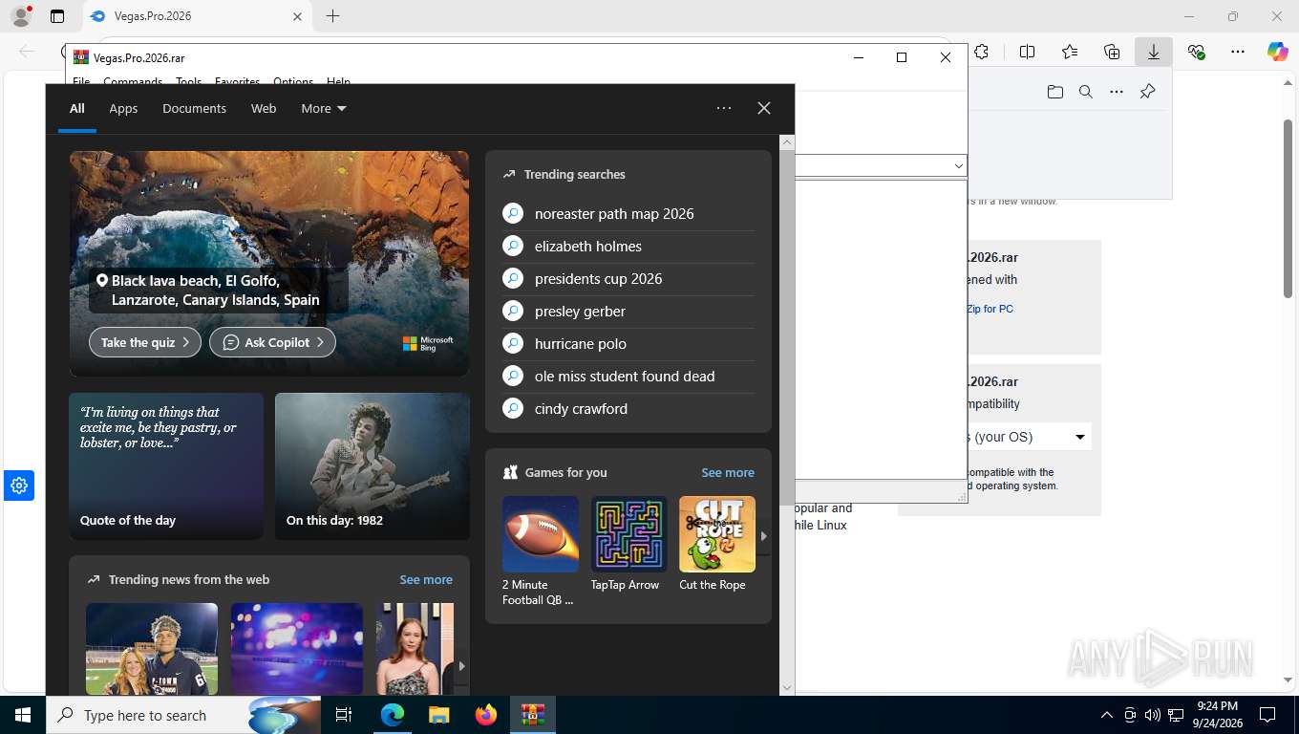Open search panel options ellipsis
The width and height of the screenshot is (1299, 734).
coord(724,108)
